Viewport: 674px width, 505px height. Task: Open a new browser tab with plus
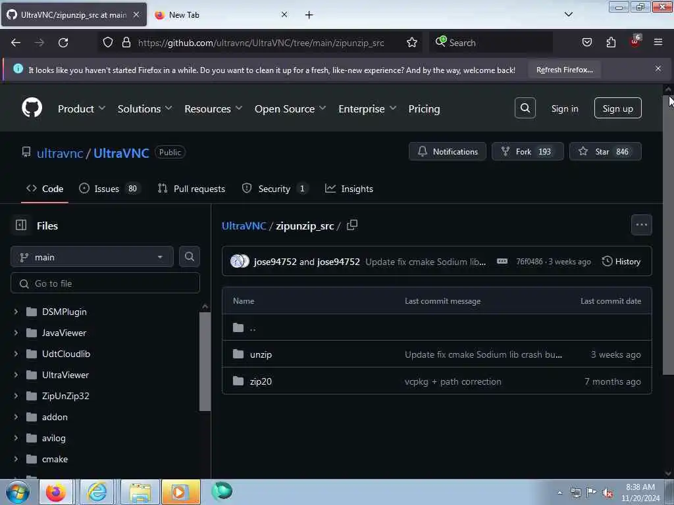pos(309,15)
